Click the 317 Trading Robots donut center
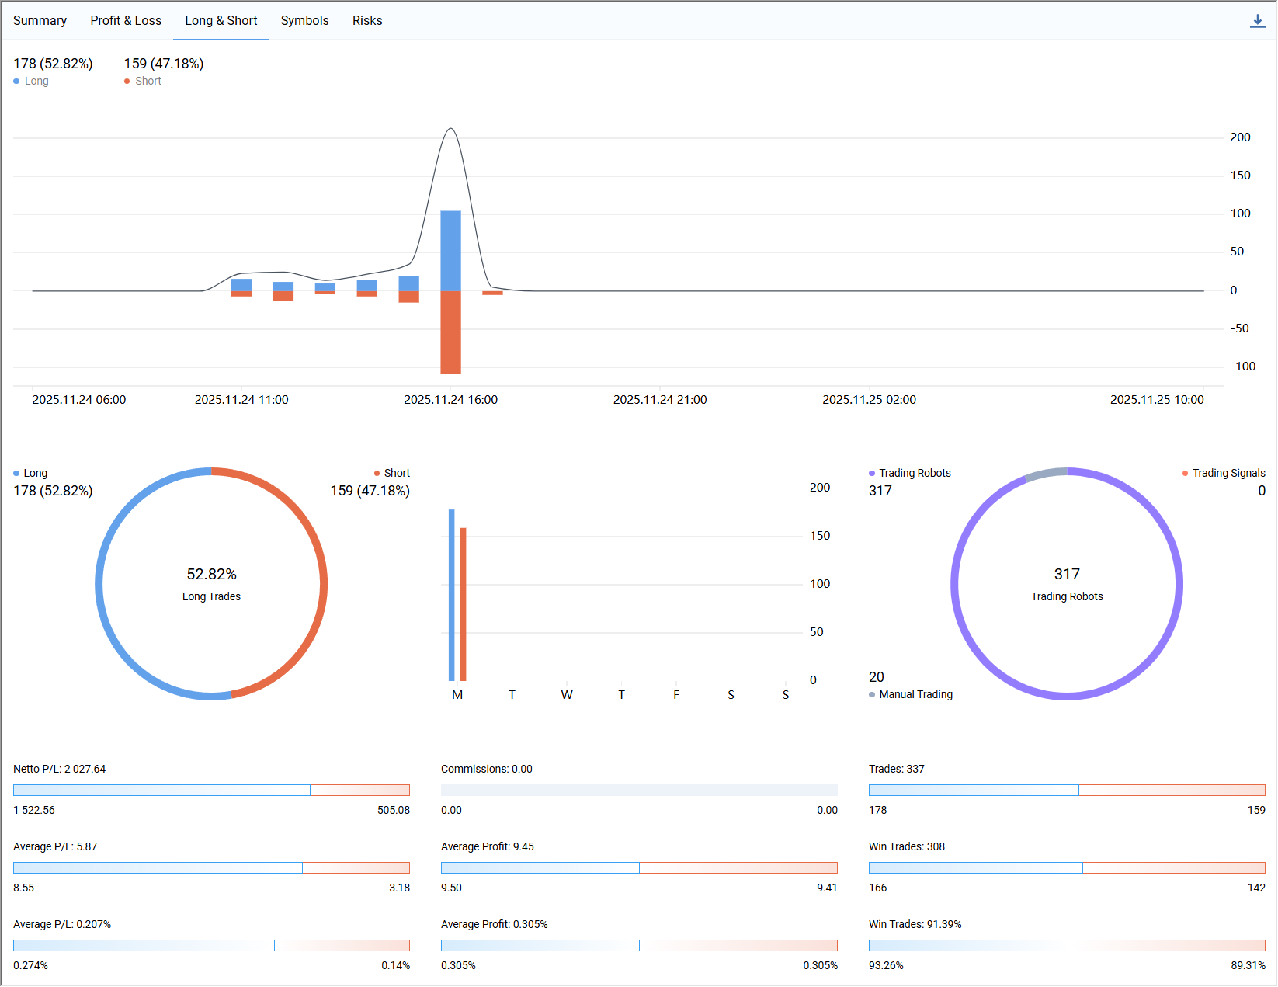This screenshot has height=987, width=1278. coord(1066,584)
